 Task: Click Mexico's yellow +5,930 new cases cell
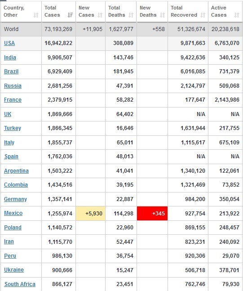90,214
